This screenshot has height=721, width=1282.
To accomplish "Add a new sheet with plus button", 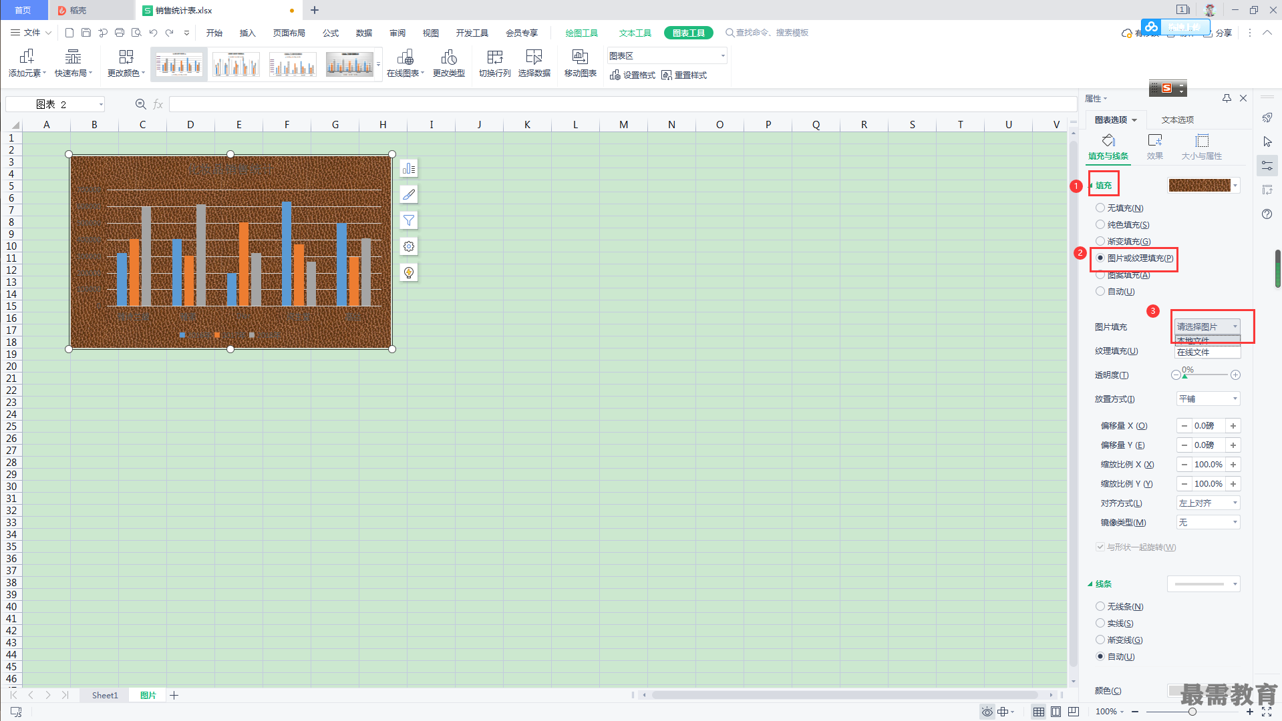I will 174,696.
